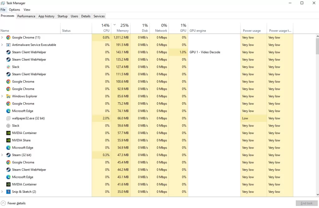The height and width of the screenshot is (208, 319).
Task: Sort by the Power usage column header
Action: coord(254,28)
